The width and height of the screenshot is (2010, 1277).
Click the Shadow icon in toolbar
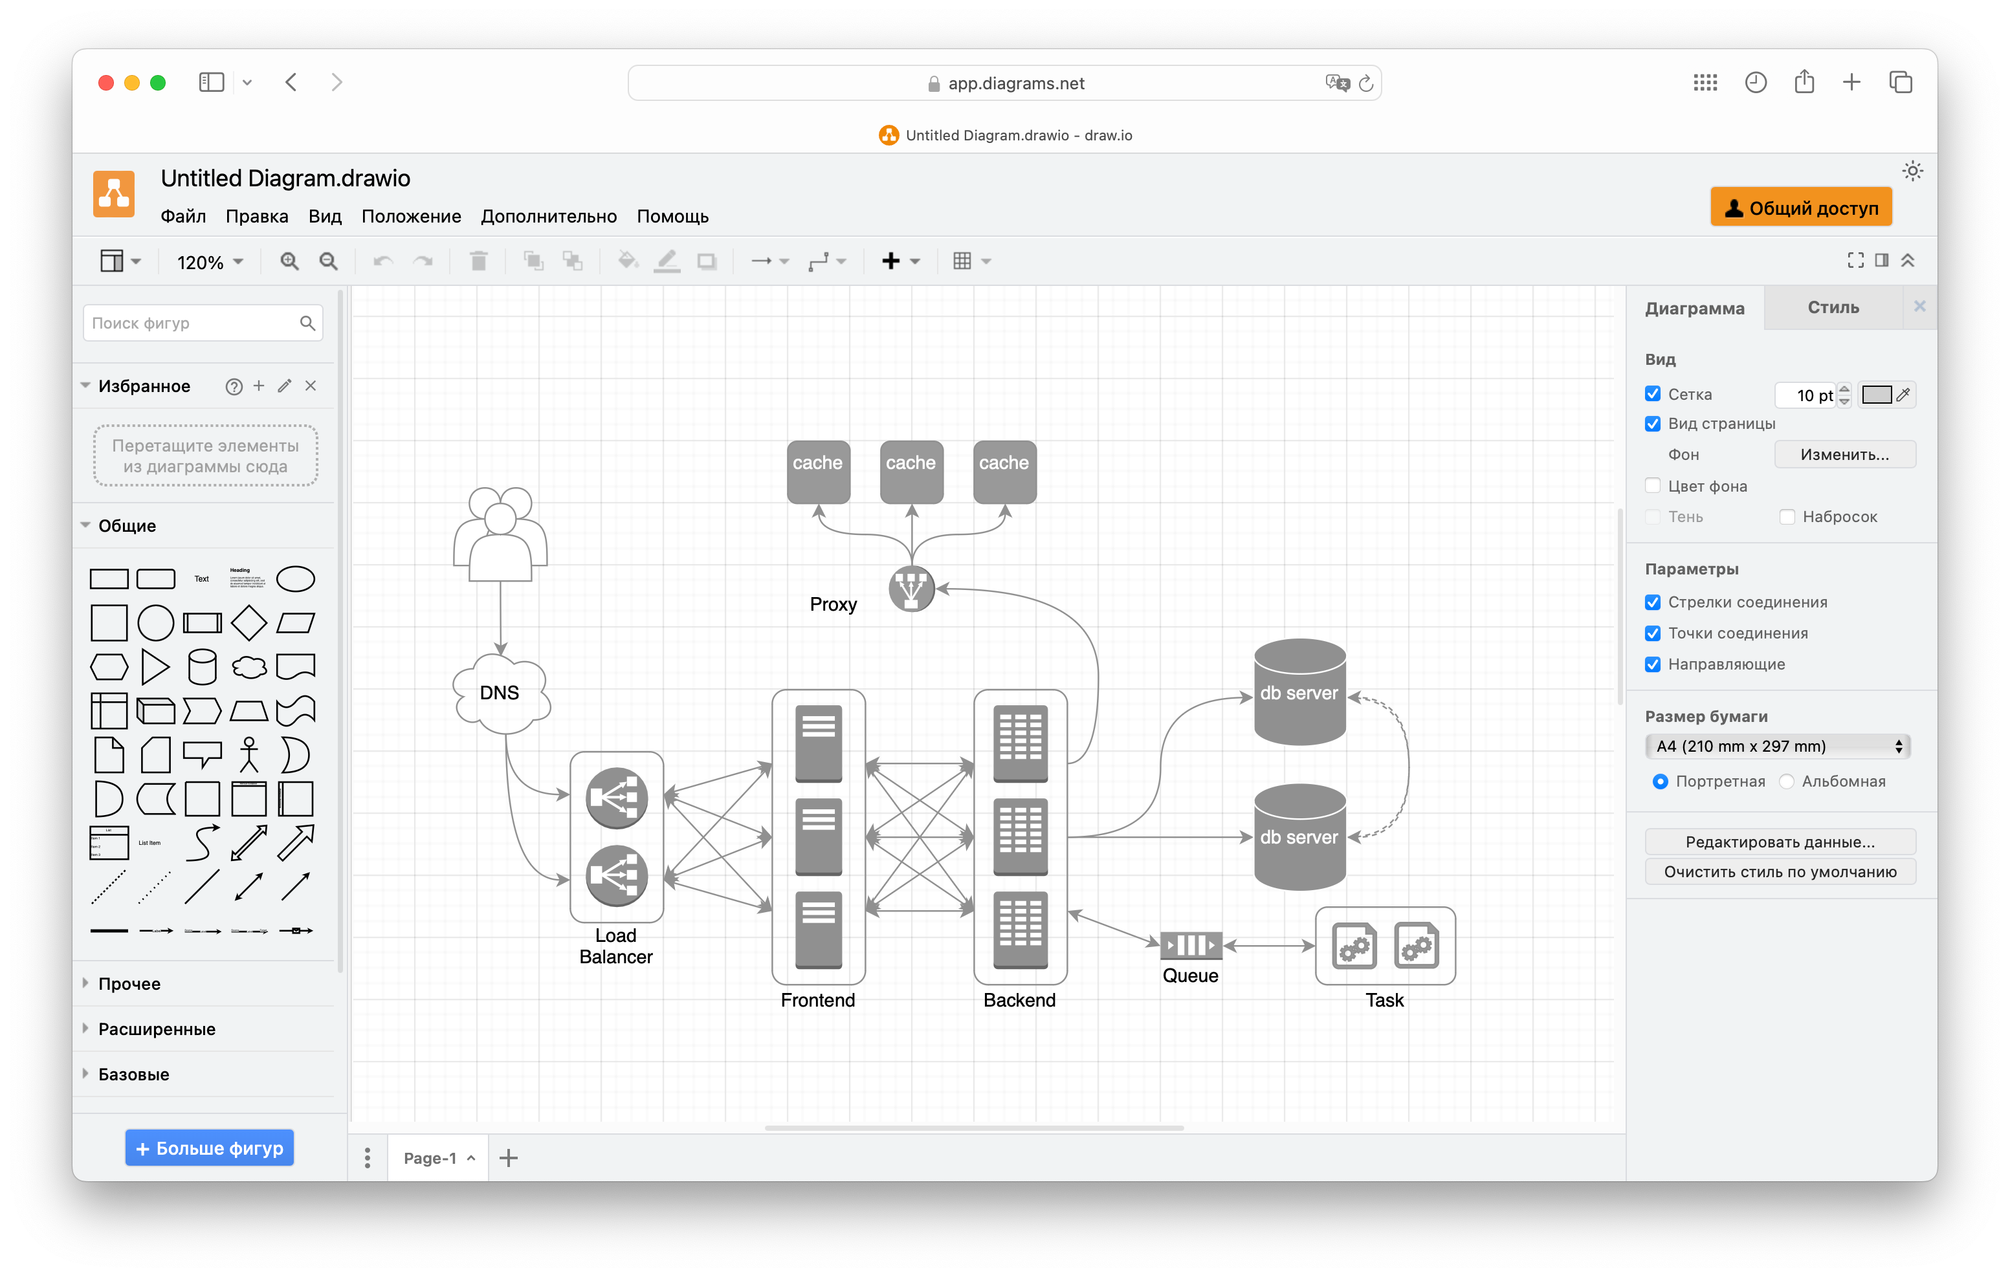(707, 261)
